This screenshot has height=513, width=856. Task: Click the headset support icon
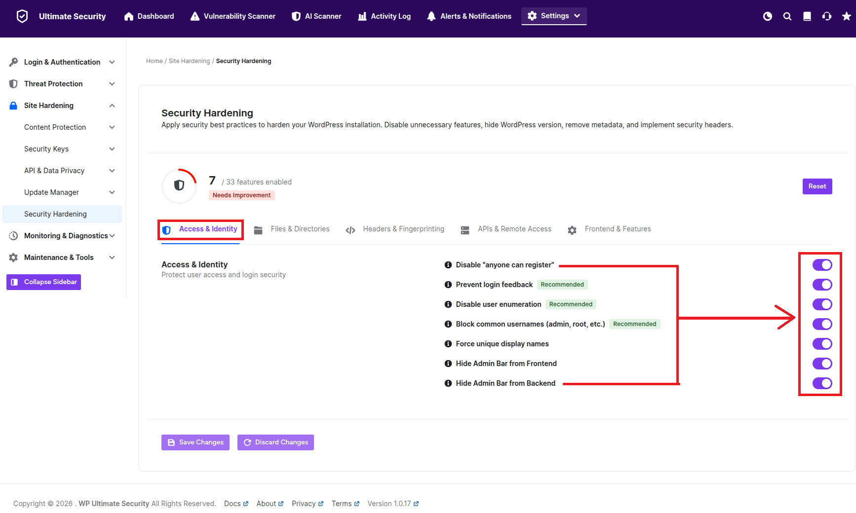coord(827,16)
